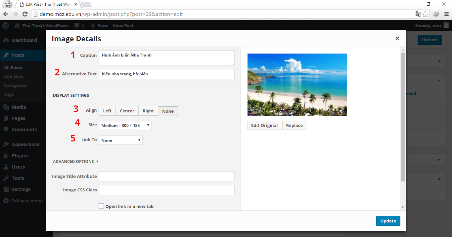Collapse the Advanced Options section
452x237 pixels.
[76, 162]
